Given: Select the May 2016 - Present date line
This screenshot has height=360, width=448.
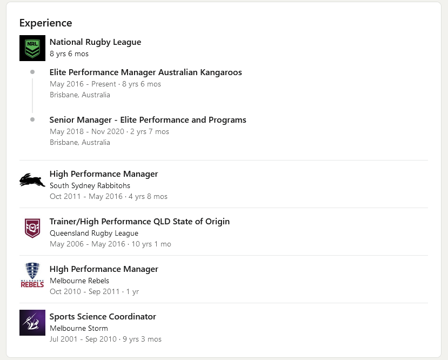Looking at the screenshot, I should tap(105, 84).
